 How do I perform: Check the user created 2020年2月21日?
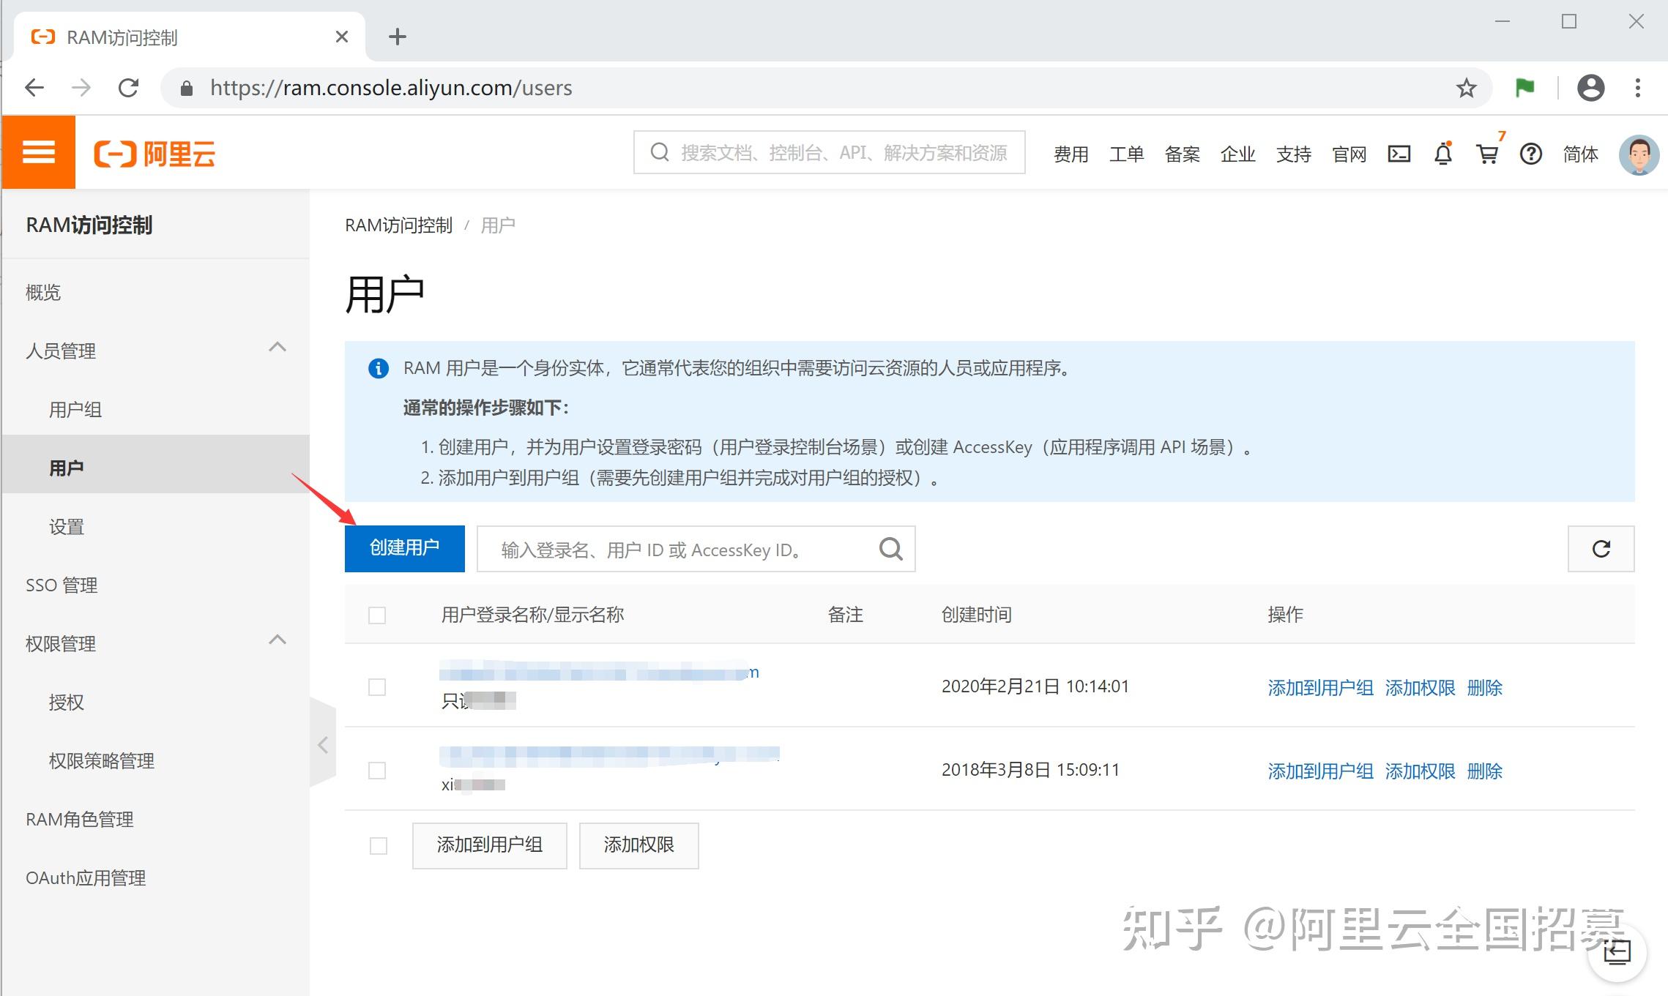pyautogui.click(x=377, y=687)
